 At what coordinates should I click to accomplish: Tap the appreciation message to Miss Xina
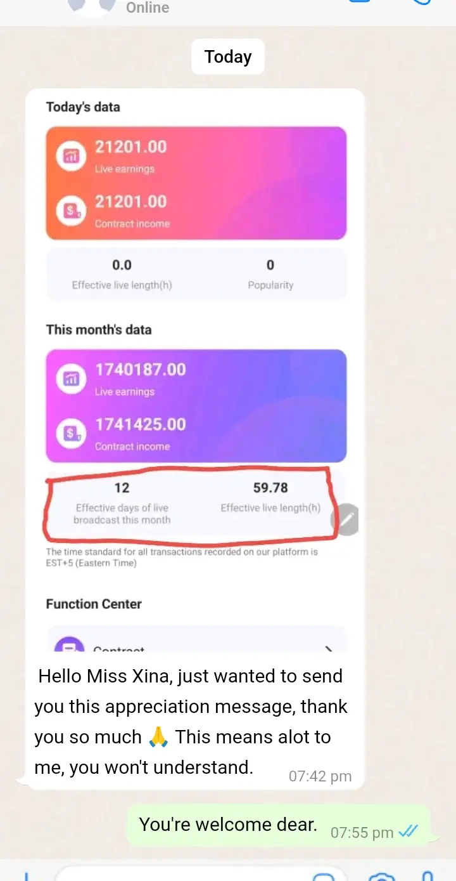pos(190,722)
